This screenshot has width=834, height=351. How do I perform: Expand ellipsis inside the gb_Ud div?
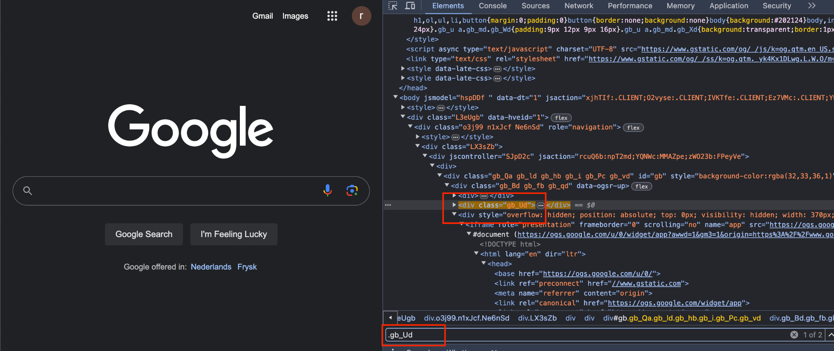tap(540, 205)
